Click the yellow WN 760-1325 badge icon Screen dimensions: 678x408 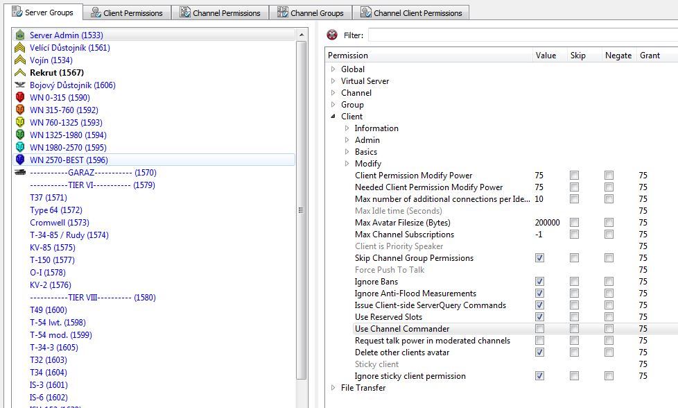pos(19,123)
